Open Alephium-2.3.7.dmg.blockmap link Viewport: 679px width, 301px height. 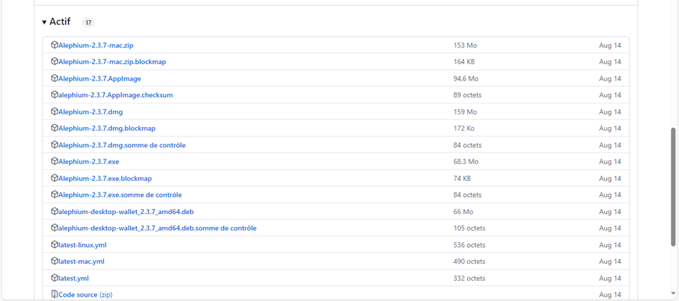[x=107, y=128]
